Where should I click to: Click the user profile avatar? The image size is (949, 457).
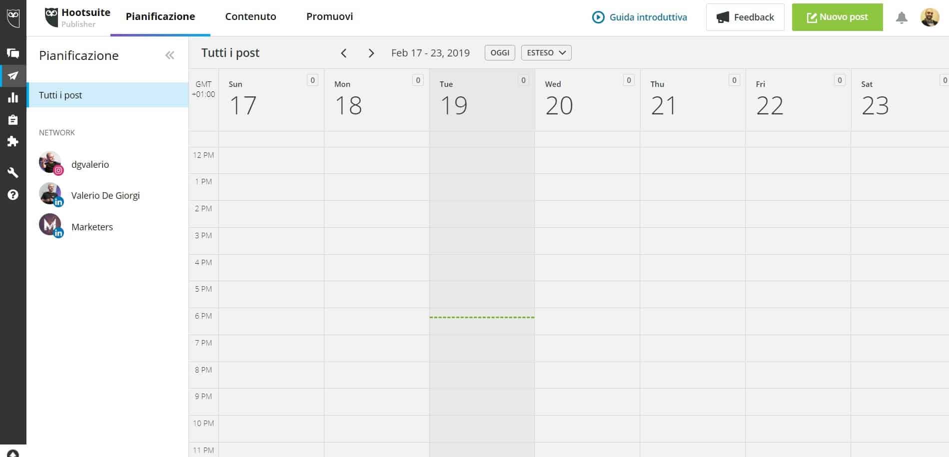(x=930, y=17)
